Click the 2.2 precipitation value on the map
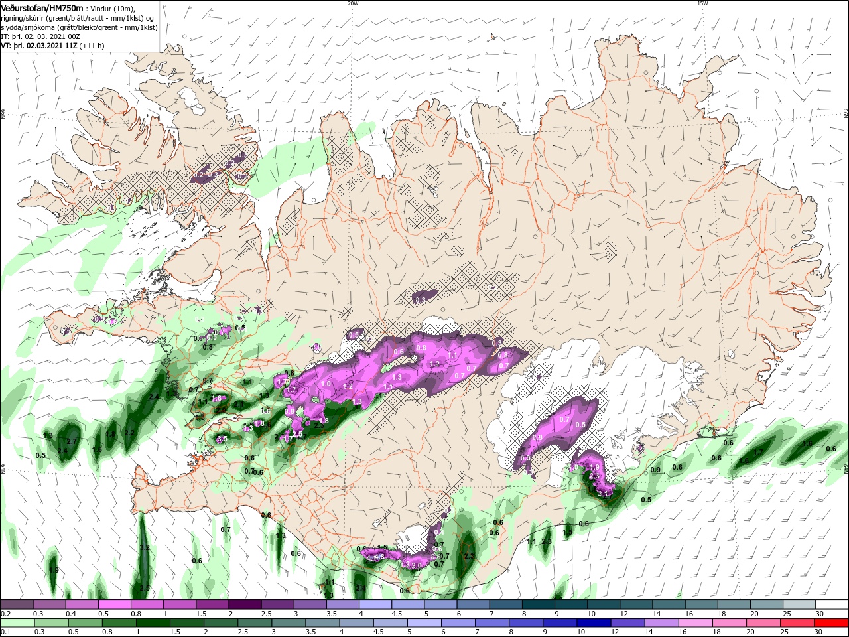Screen dimensions: 849x637 tap(129, 433)
